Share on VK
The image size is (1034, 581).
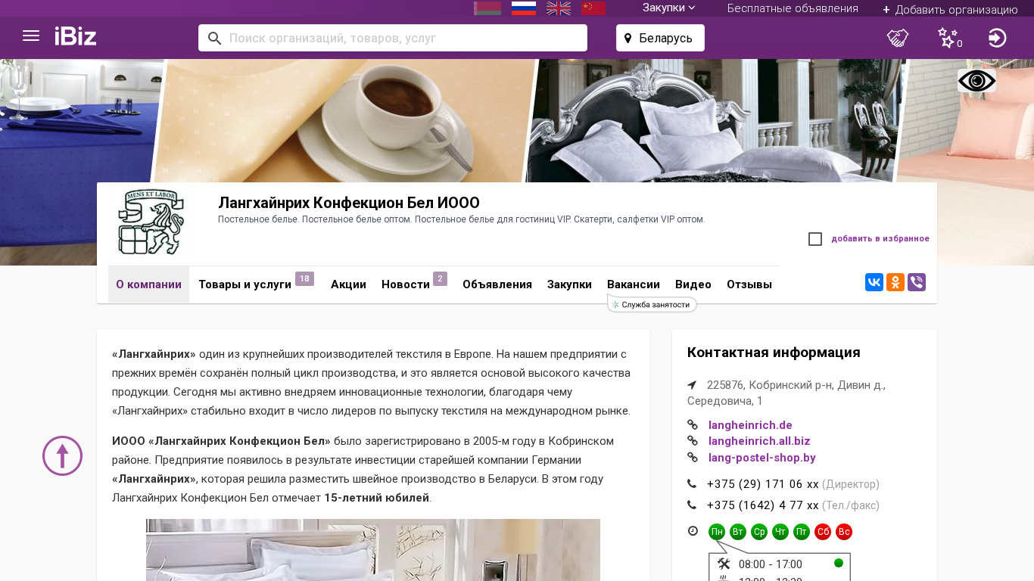click(x=874, y=282)
